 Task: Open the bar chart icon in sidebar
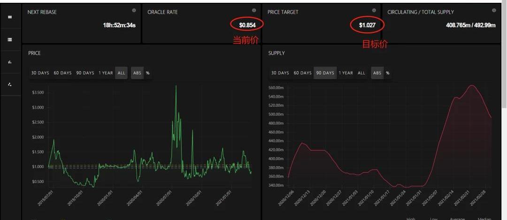click(x=10, y=62)
